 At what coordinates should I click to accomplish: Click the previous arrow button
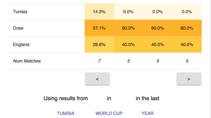pos(97,79)
